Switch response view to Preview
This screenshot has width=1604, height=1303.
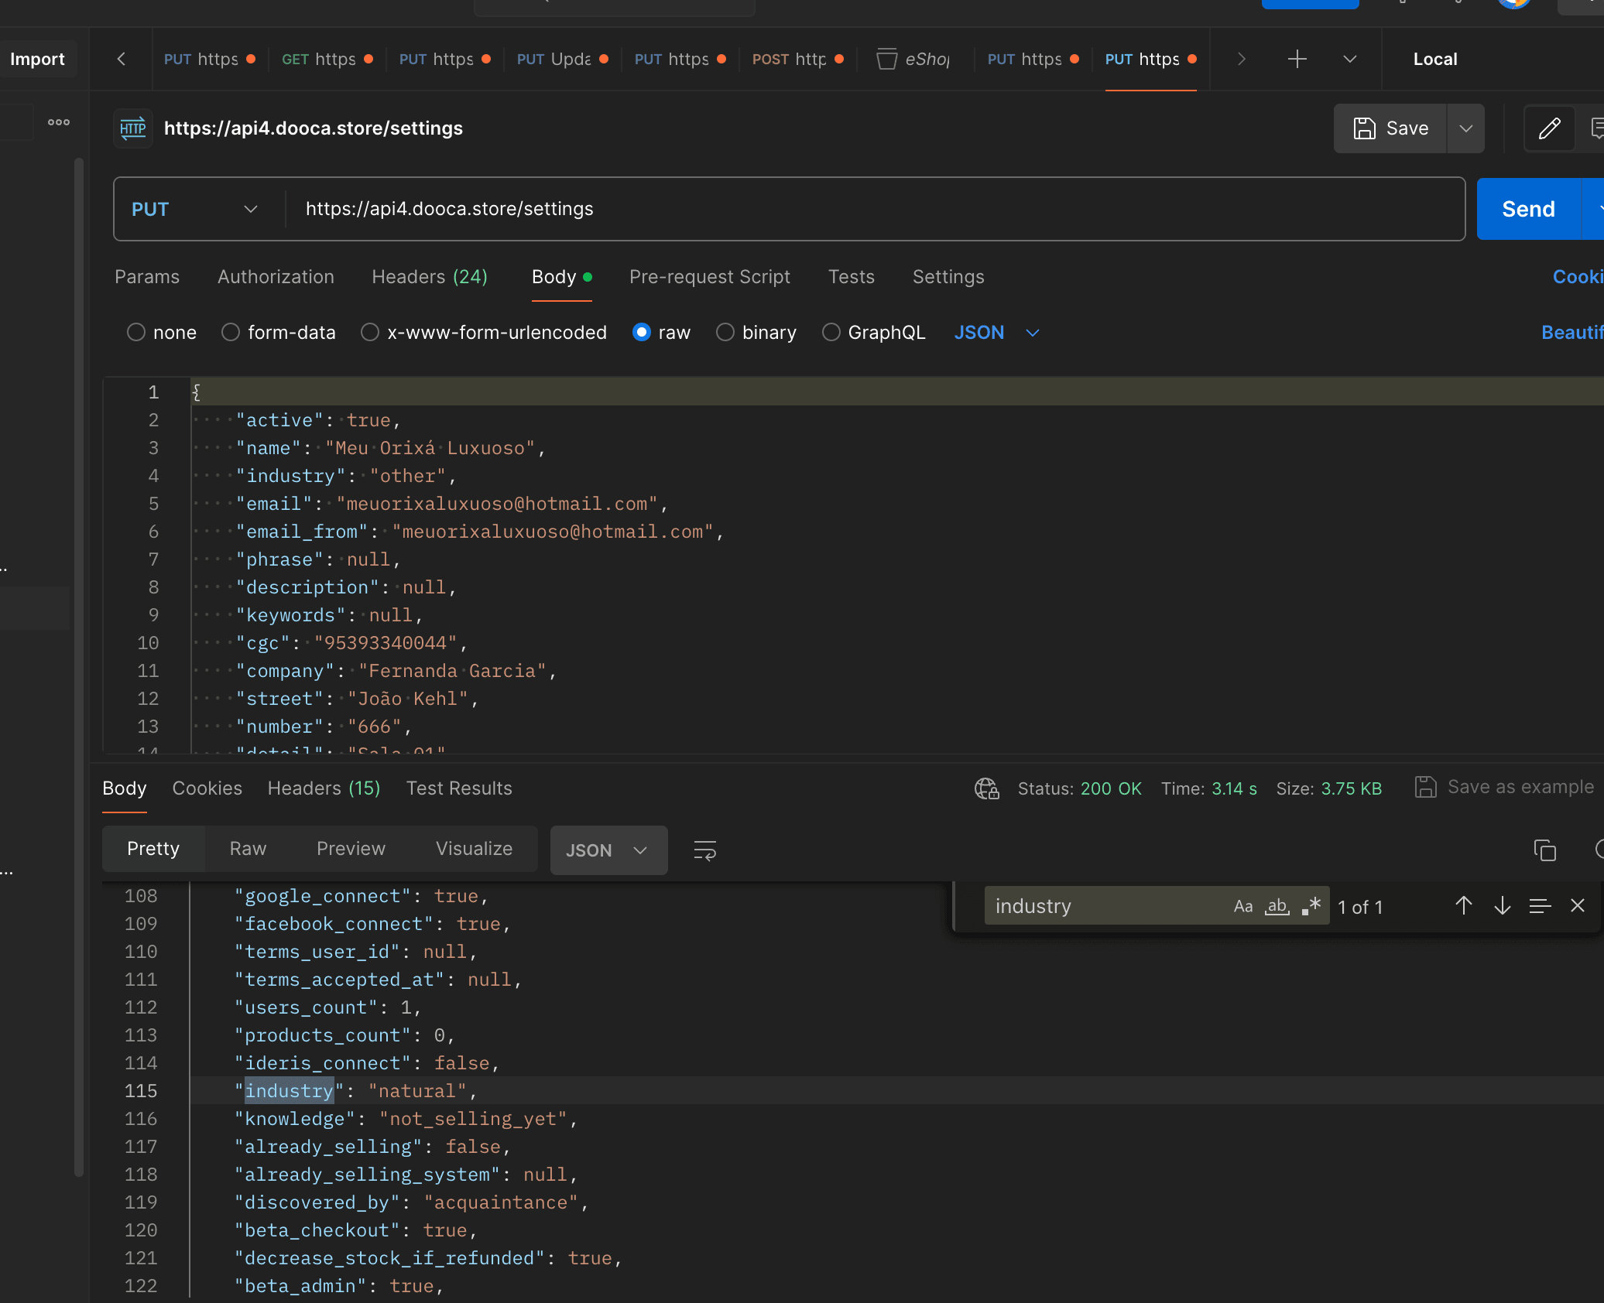(x=351, y=849)
